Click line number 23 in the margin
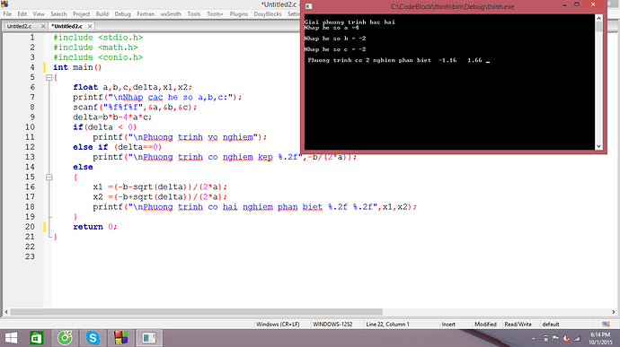 (30, 256)
